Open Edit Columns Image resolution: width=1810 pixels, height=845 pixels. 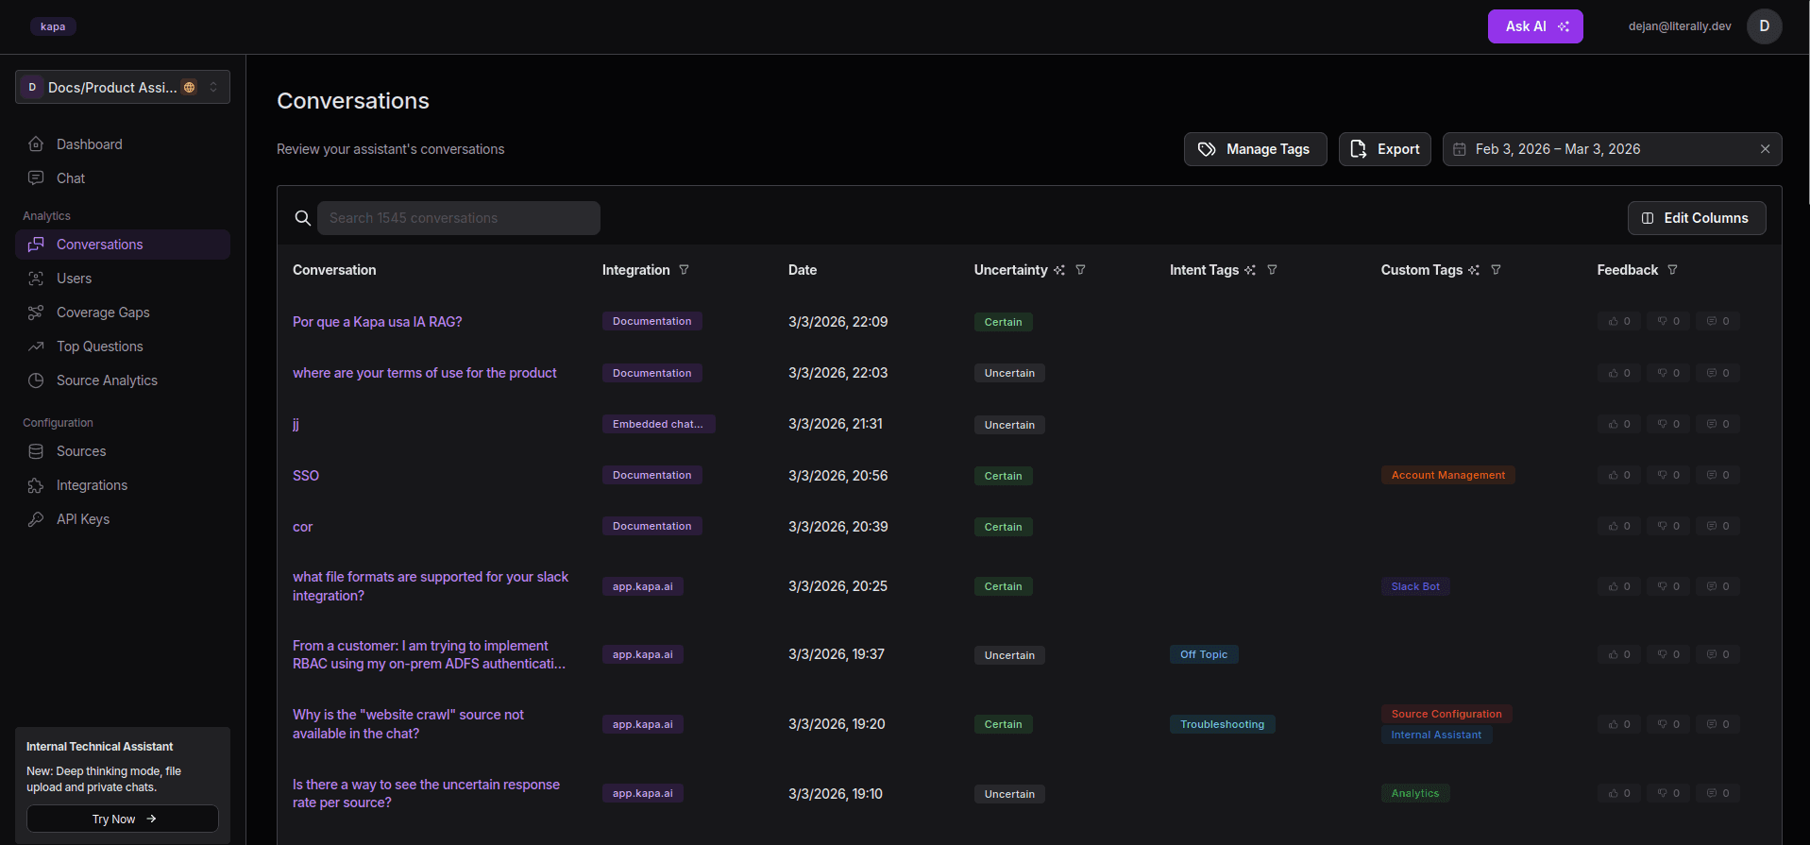pos(1697,218)
